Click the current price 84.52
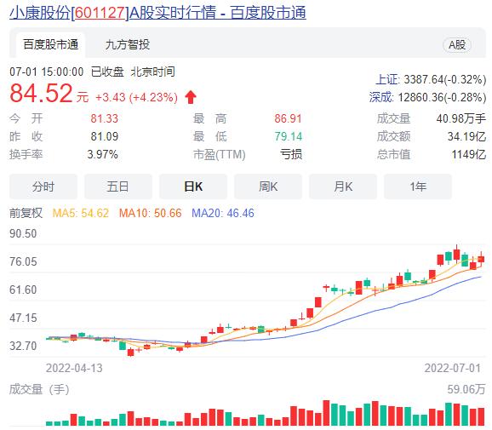This screenshot has width=492, height=430. click(x=41, y=94)
